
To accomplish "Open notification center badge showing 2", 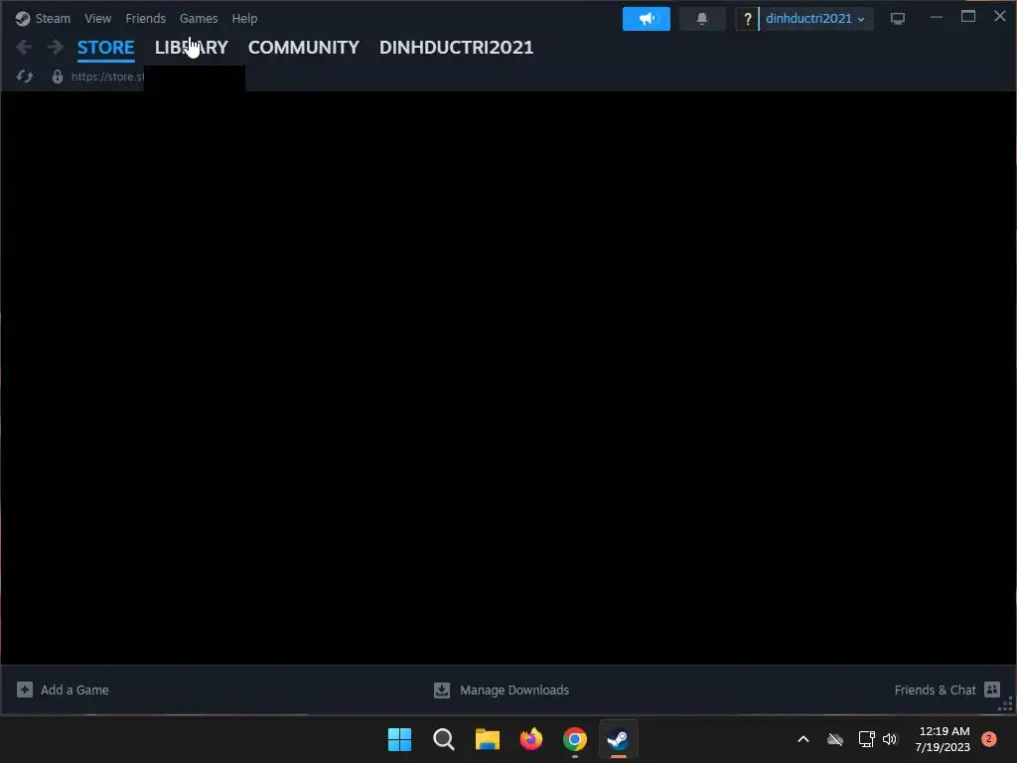I will [989, 739].
